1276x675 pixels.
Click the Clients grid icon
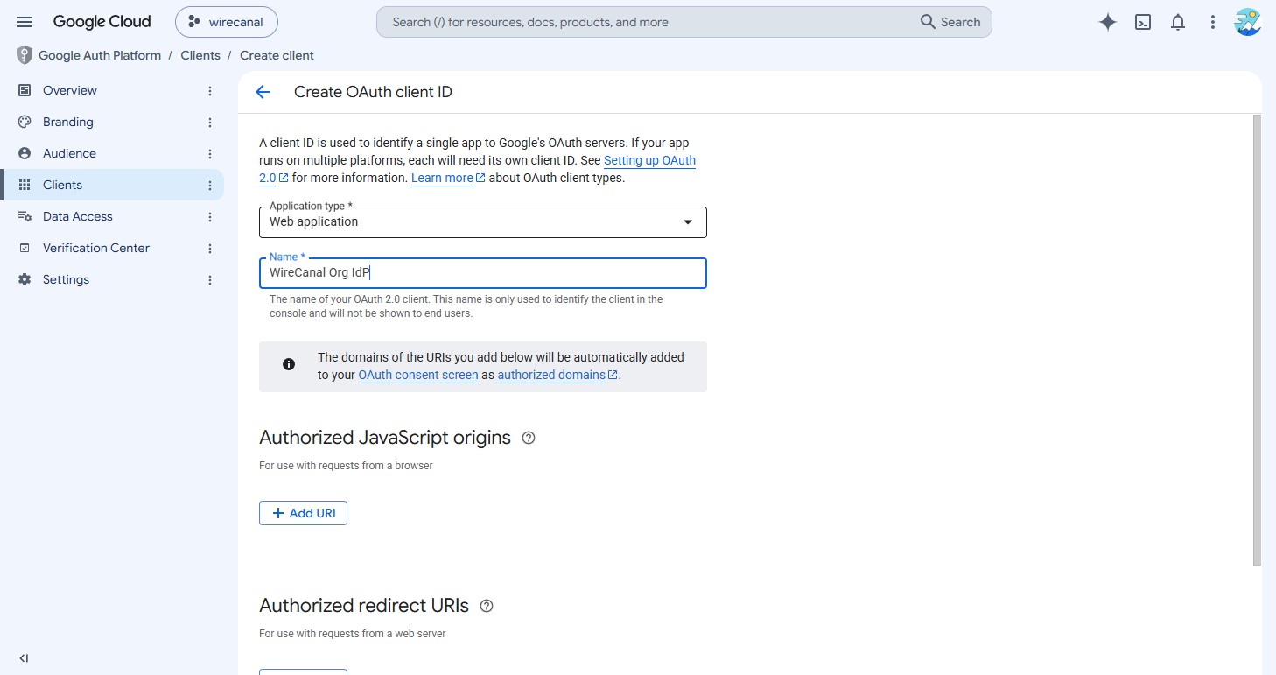coord(25,185)
